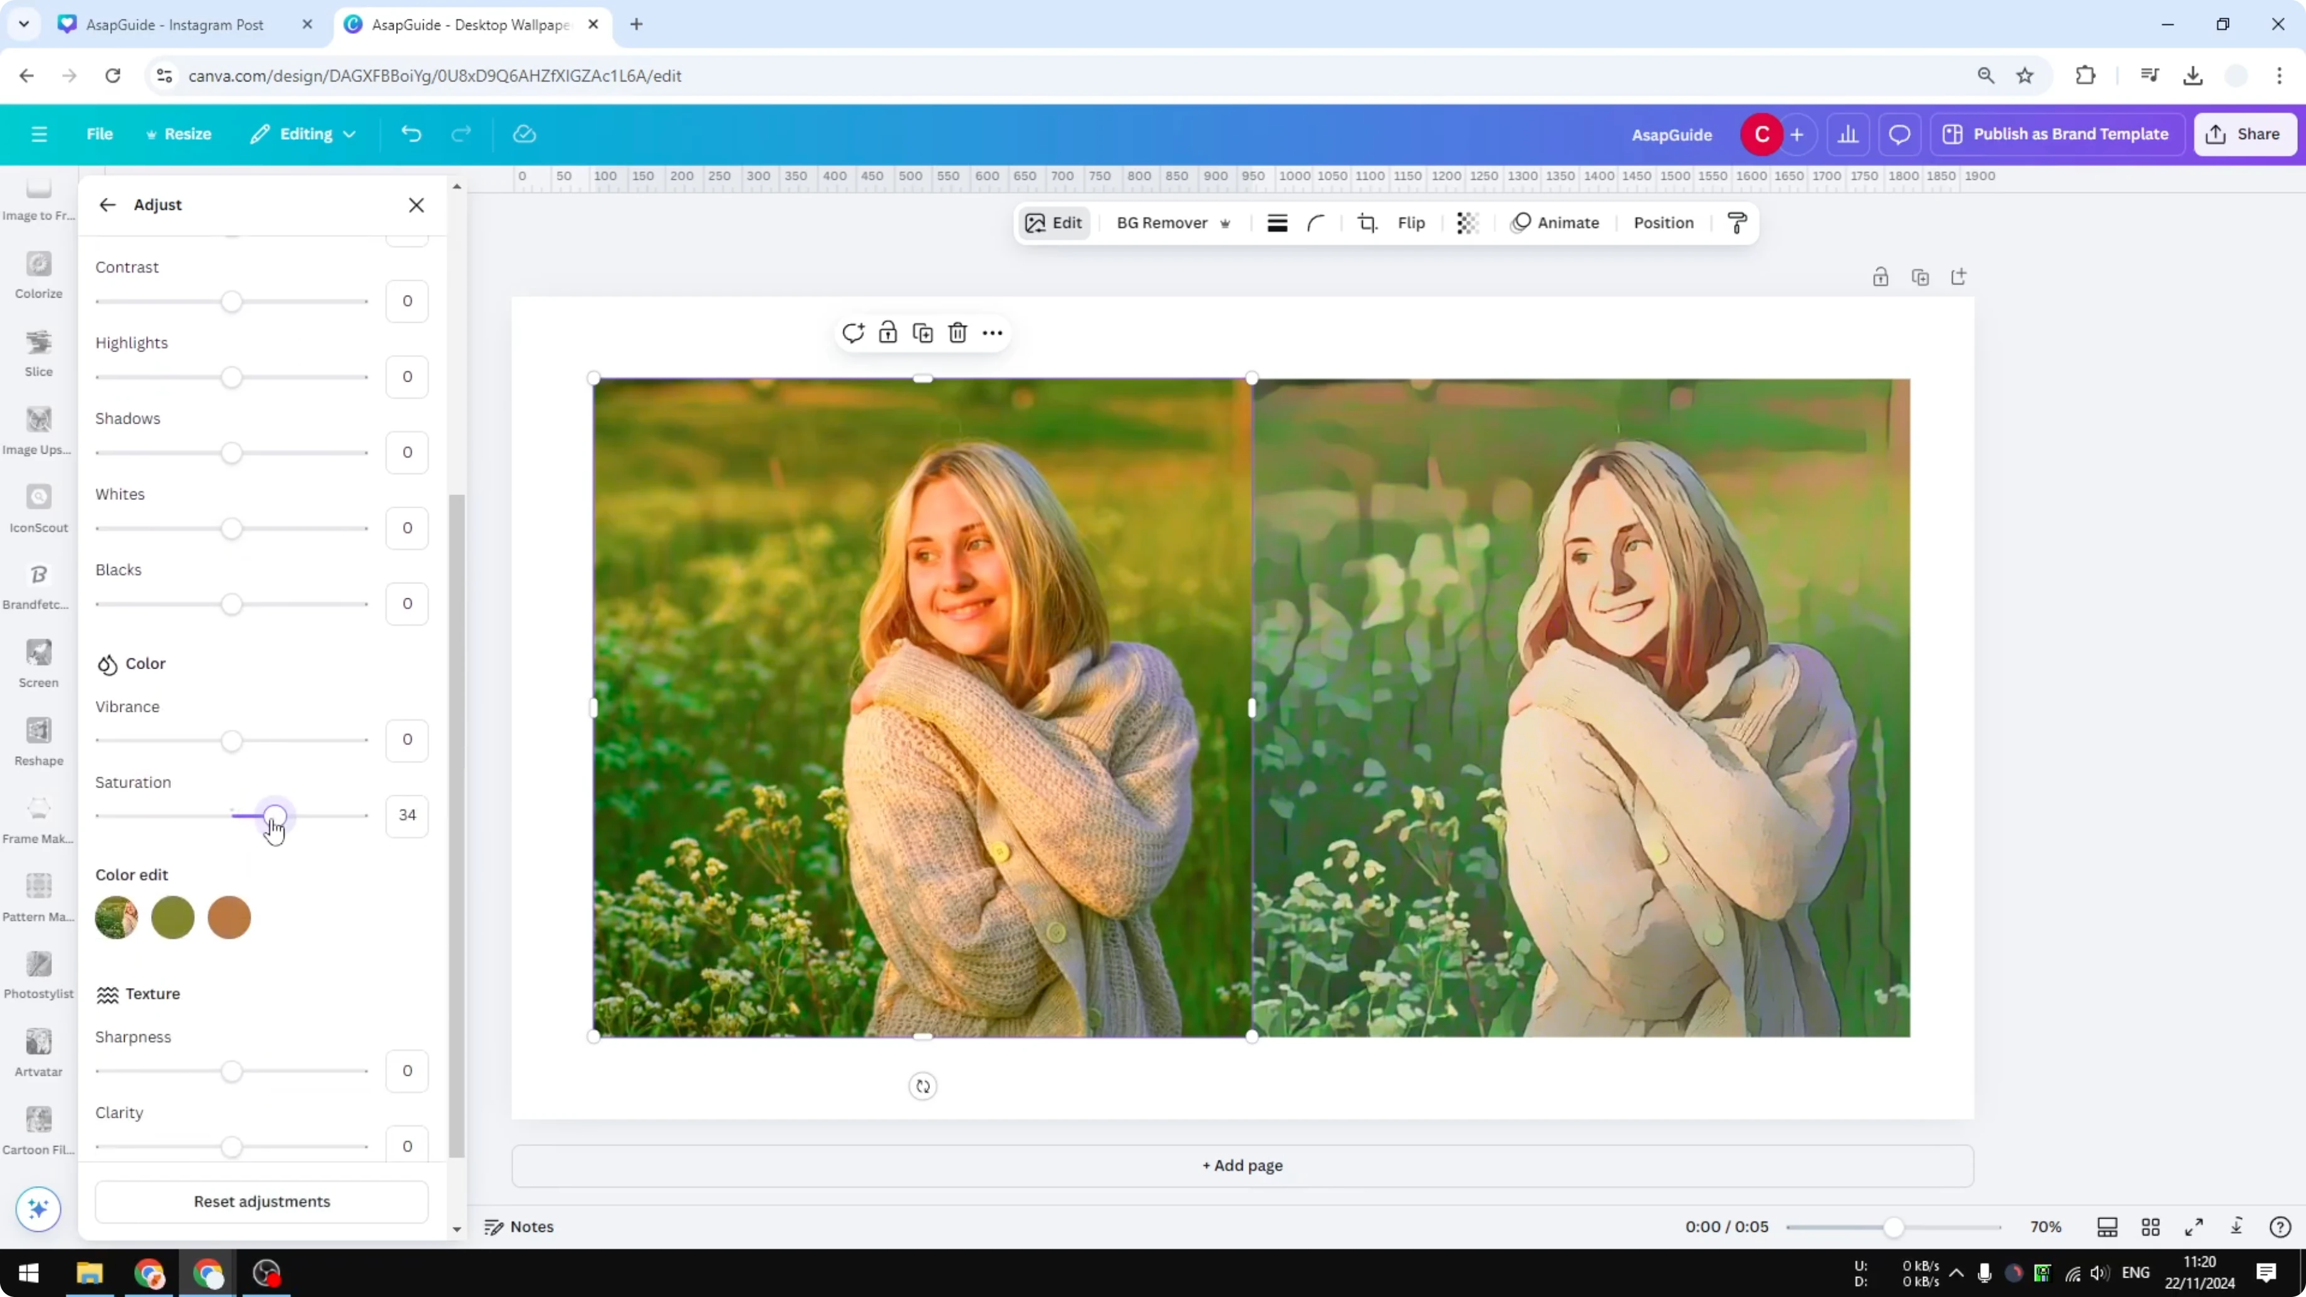This screenshot has height=1297, width=2306.
Task: Click the Crop tool in the toolbar
Action: tap(1367, 223)
